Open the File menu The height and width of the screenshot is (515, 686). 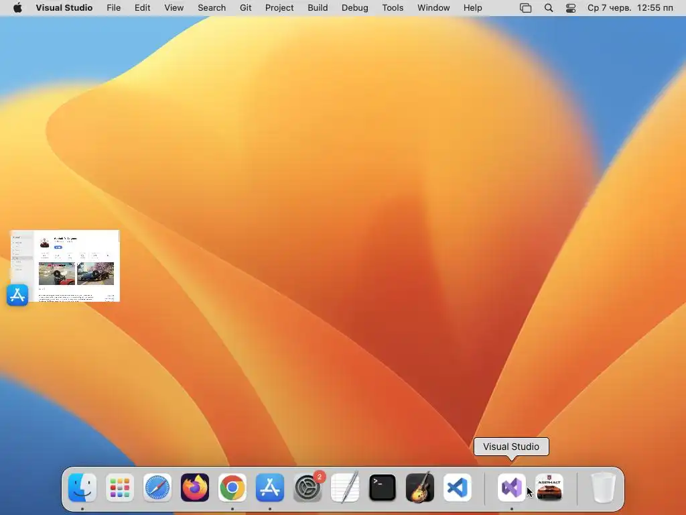[x=114, y=8]
